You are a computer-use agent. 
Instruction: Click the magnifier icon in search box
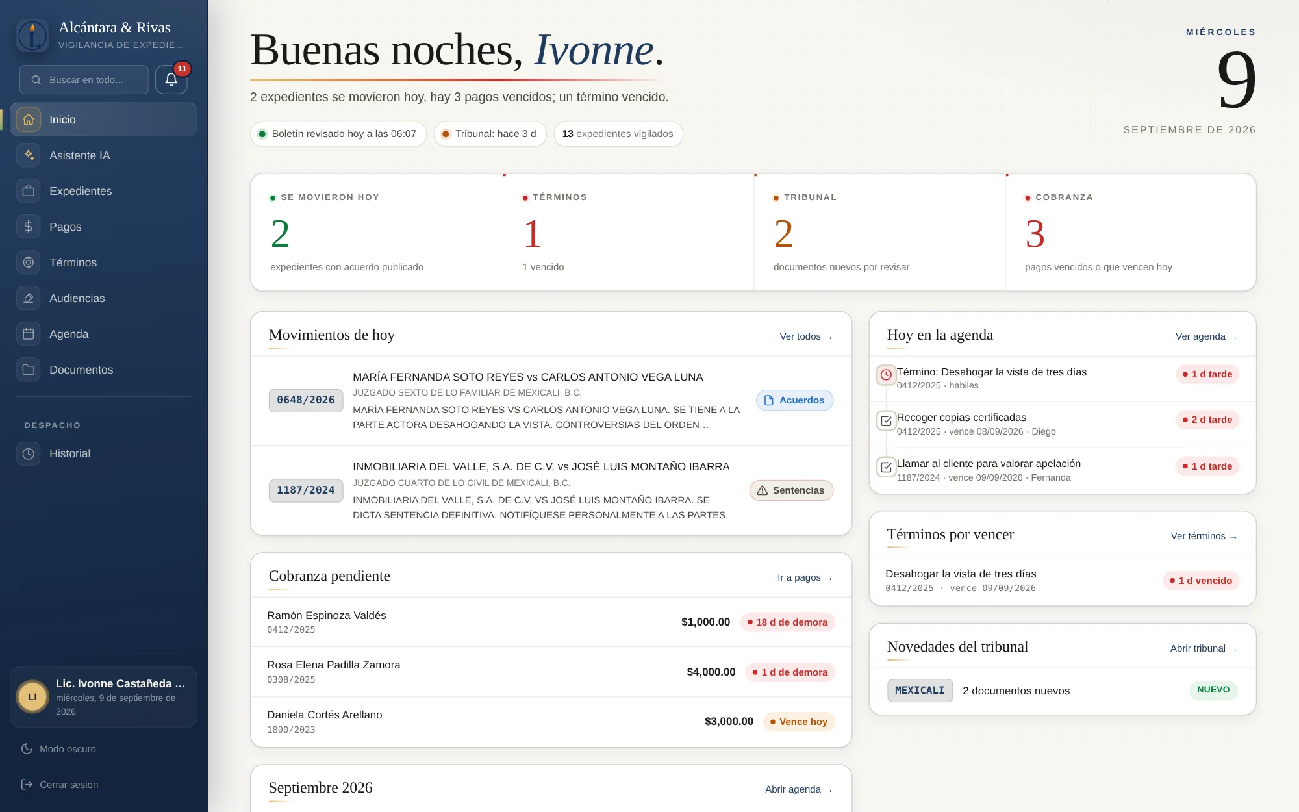point(36,80)
